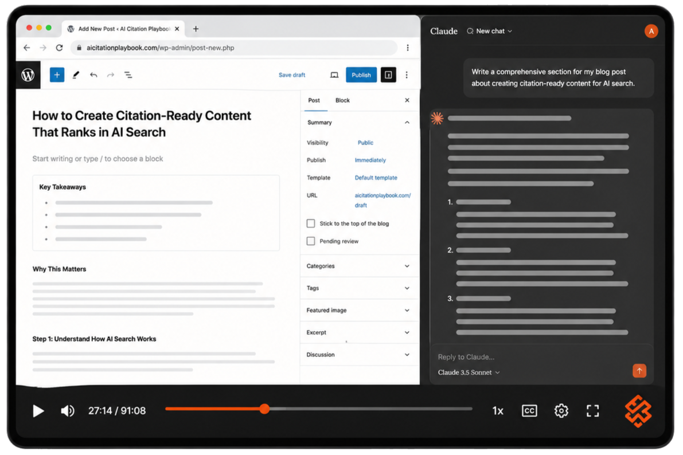Toggle the Settings sidebar icon
This screenshot has height=455, width=683.
388,75
